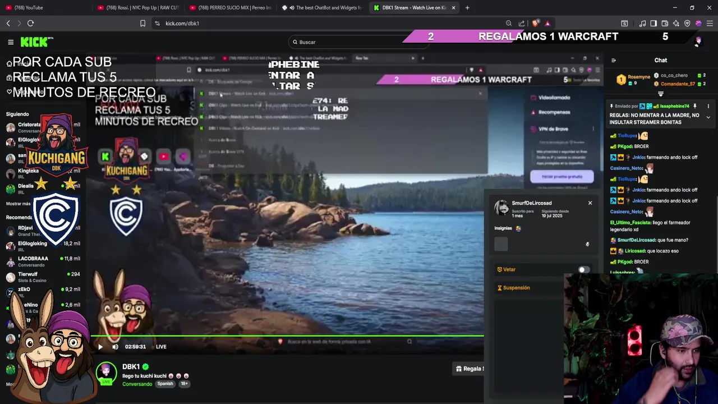Click the Regala gift subs button
The image size is (718, 404).
point(469,369)
